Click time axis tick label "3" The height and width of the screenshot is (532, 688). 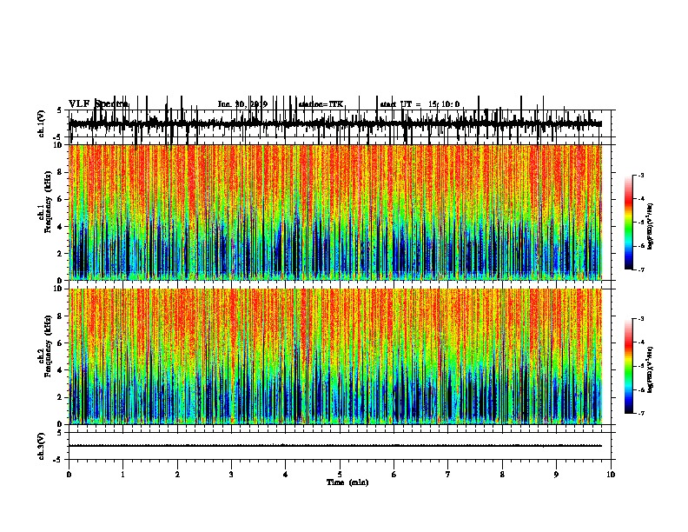[231, 475]
